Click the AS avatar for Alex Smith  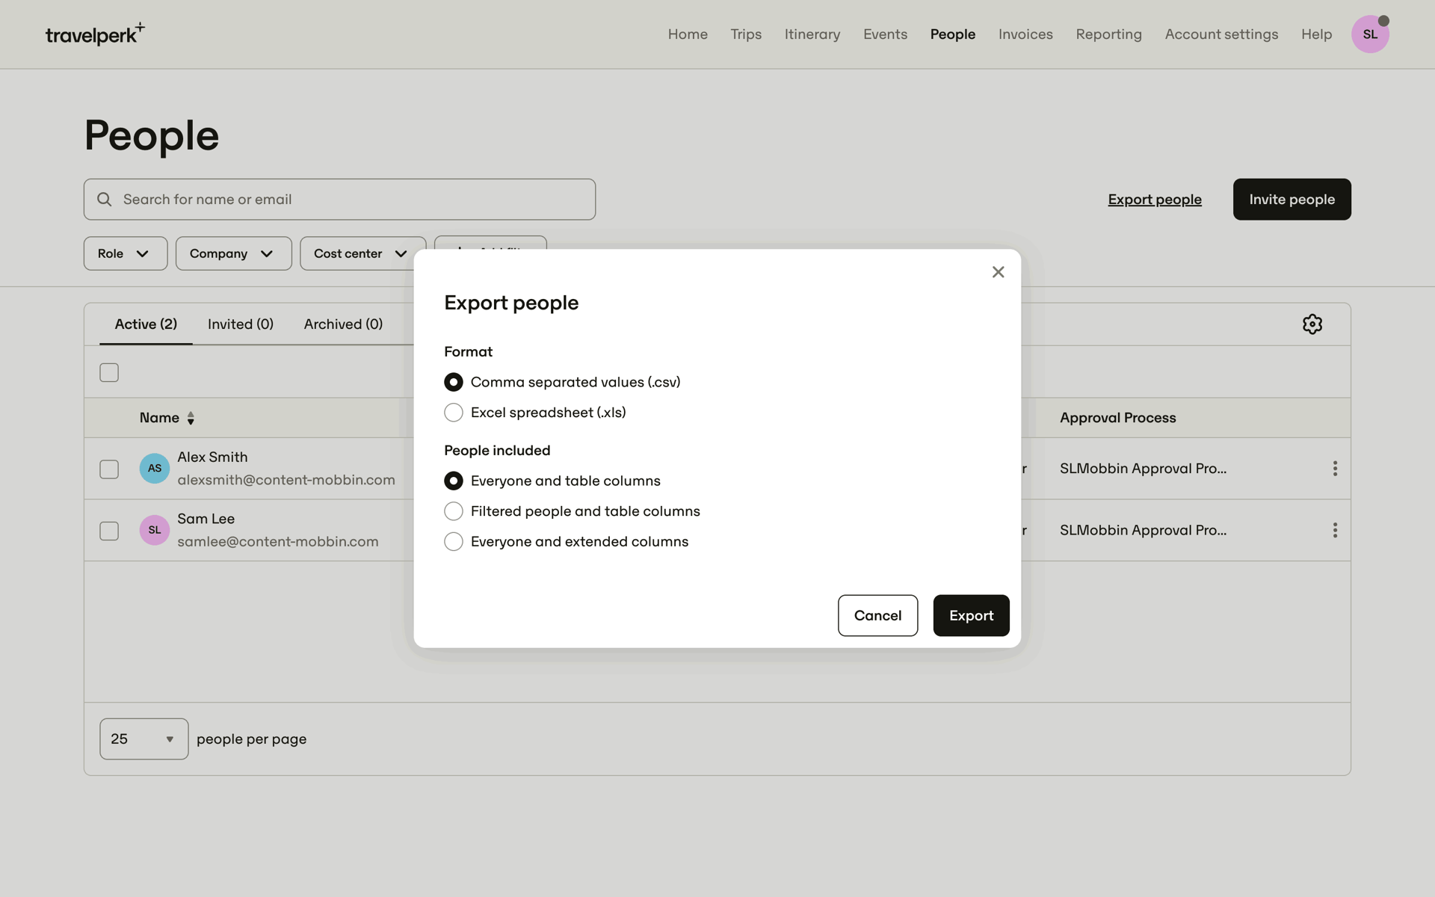155,469
